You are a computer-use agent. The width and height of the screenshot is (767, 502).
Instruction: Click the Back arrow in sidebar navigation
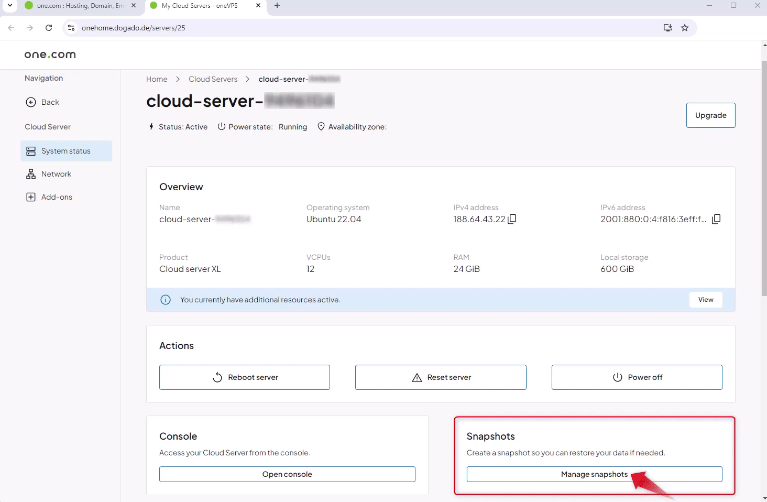pyautogui.click(x=31, y=102)
